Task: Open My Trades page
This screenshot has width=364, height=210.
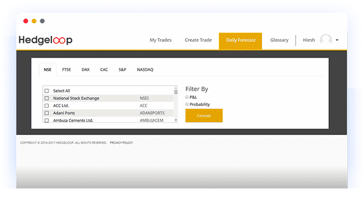Action: tap(160, 40)
